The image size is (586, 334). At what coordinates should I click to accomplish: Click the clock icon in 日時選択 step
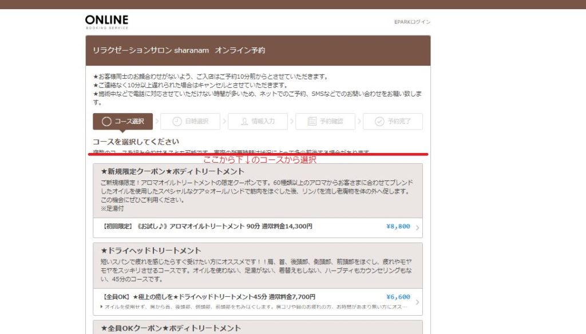[x=177, y=122]
